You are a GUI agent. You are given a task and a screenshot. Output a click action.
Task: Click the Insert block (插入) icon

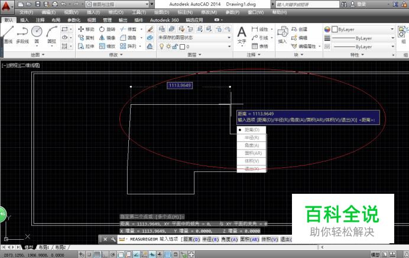point(283,35)
